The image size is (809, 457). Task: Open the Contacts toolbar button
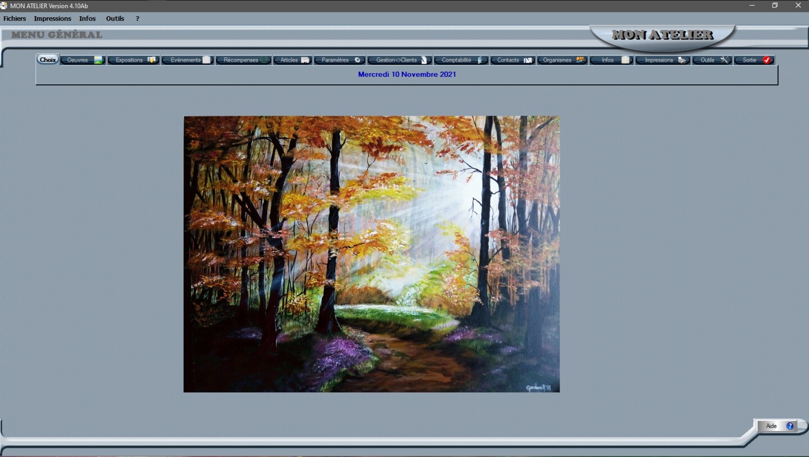pyautogui.click(x=513, y=60)
